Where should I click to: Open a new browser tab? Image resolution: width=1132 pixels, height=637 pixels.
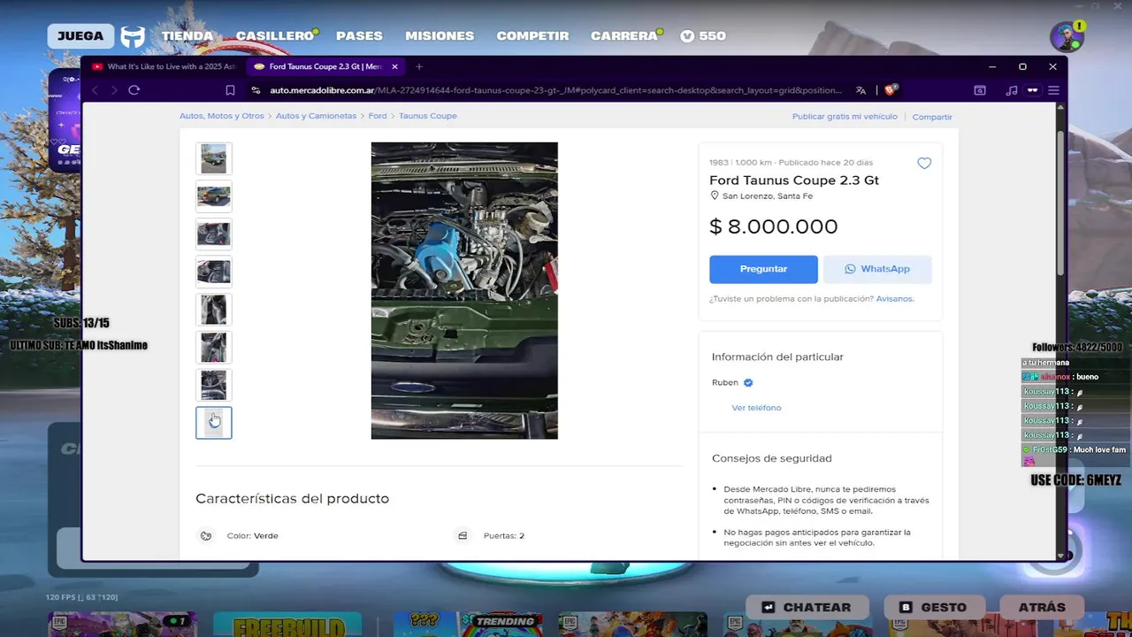(419, 66)
